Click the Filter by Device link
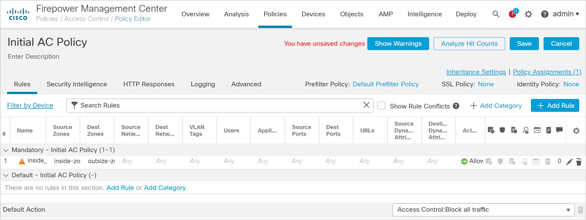This screenshot has height=220, width=586. [30, 105]
